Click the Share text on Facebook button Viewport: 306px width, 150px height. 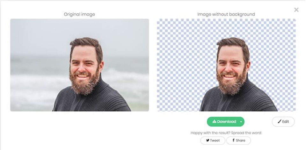pos(241,140)
